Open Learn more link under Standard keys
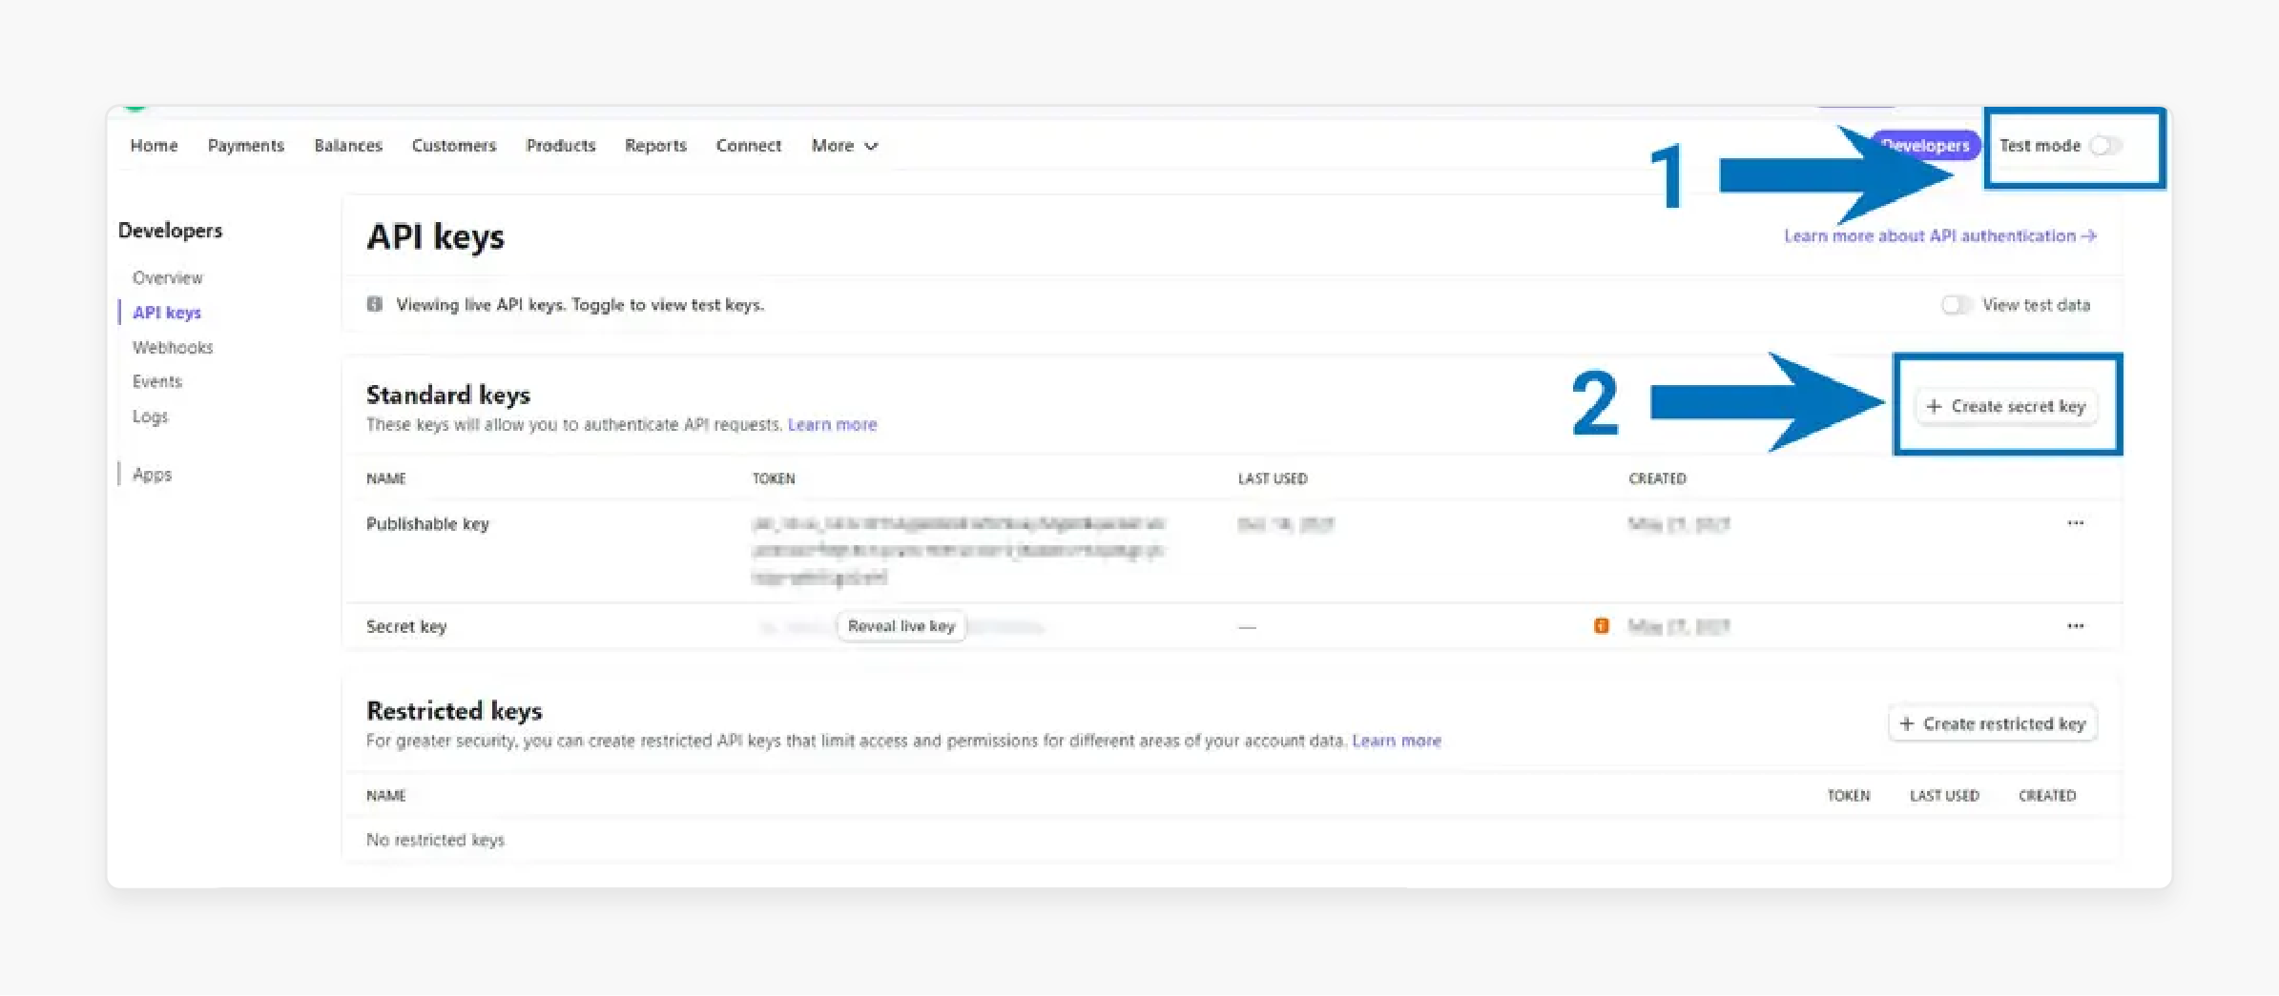 (x=832, y=425)
